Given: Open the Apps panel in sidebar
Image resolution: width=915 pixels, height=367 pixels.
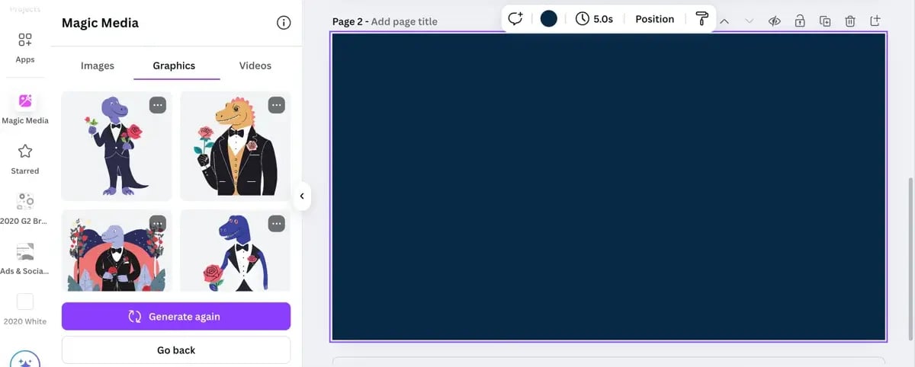Looking at the screenshot, I should pyautogui.click(x=25, y=46).
